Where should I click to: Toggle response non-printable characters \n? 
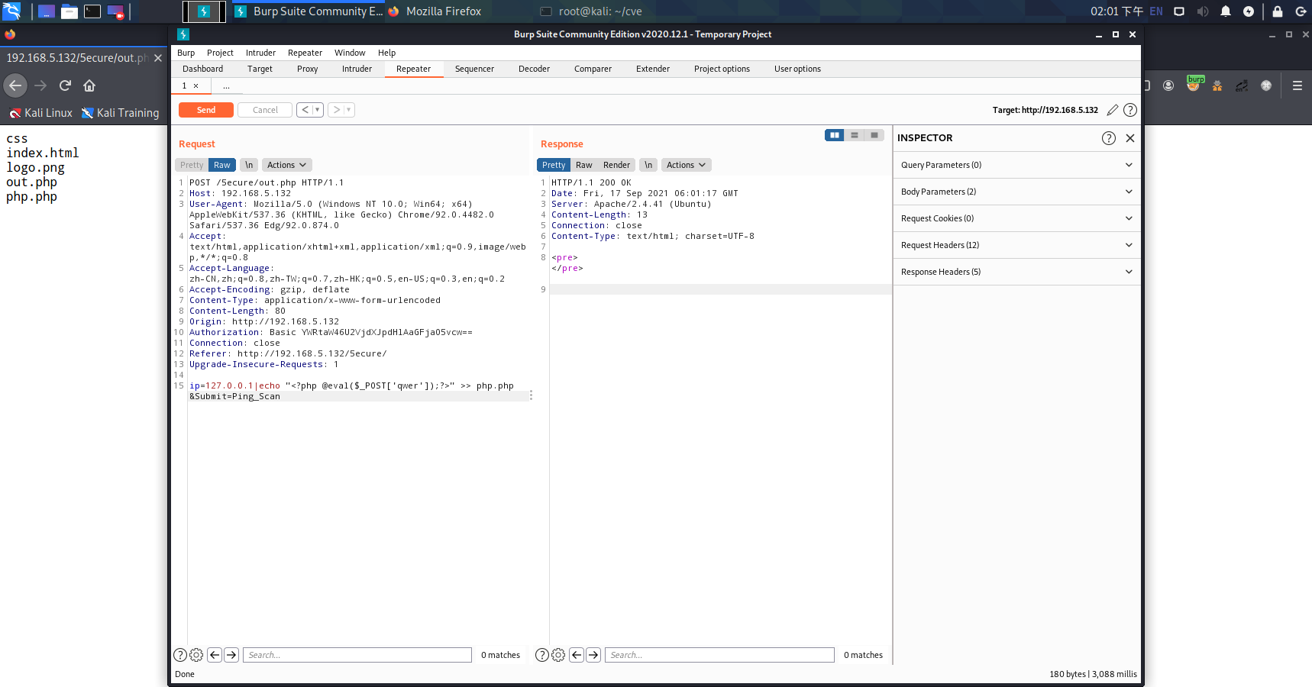coord(648,165)
